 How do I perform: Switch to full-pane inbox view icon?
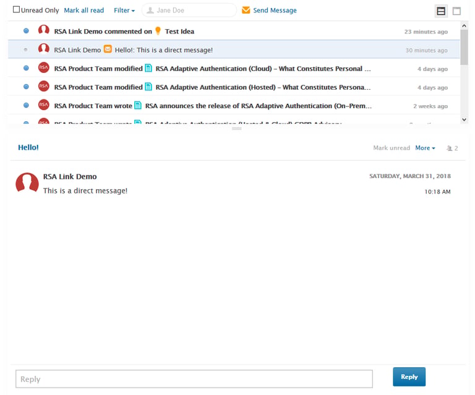point(456,11)
